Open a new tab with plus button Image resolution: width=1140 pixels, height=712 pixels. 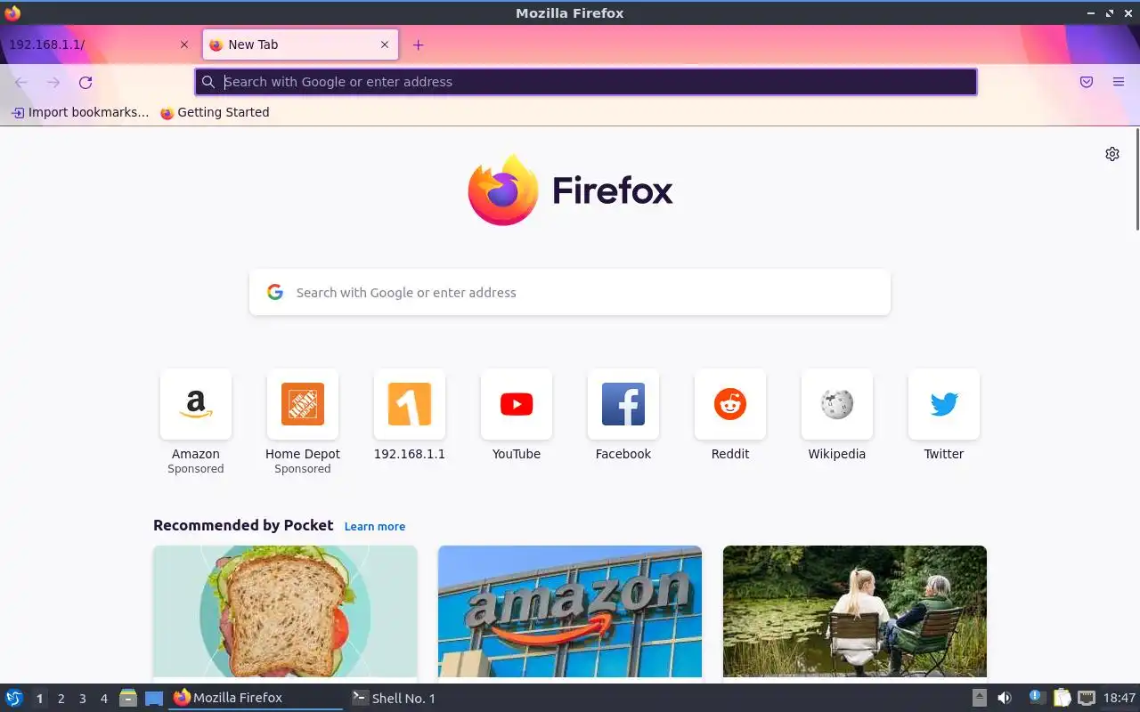tap(419, 44)
